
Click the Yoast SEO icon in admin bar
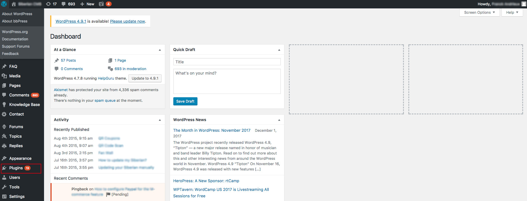[x=102, y=4]
